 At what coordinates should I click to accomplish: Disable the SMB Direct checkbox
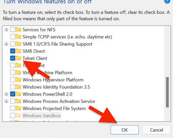[13, 51]
